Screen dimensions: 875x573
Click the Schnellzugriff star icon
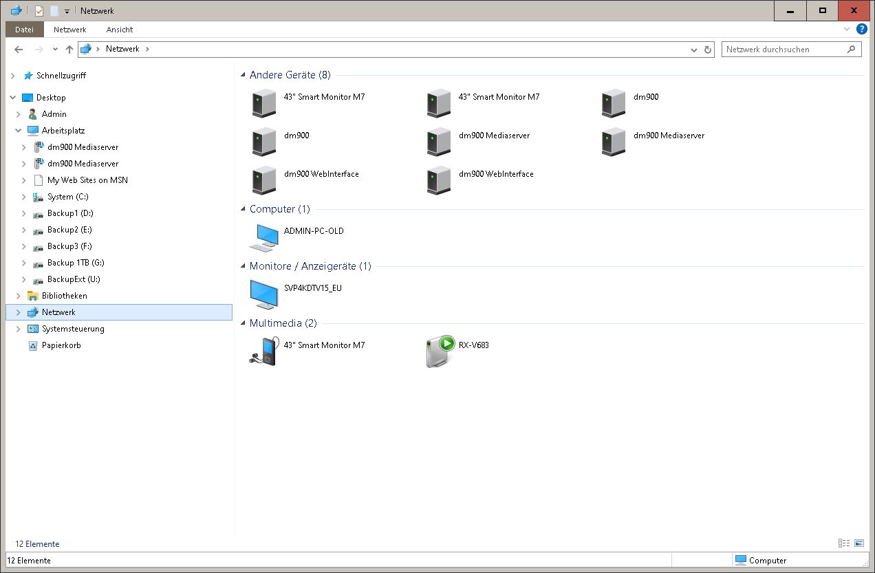tap(28, 76)
